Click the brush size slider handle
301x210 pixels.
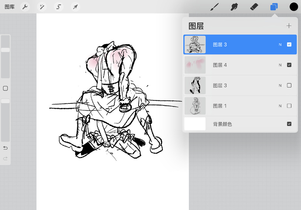coord(5,50)
